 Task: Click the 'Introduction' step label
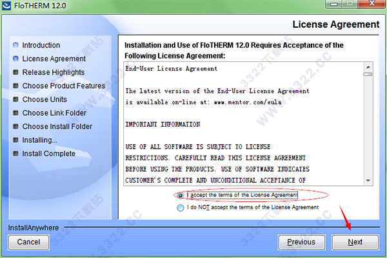tap(41, 45)
